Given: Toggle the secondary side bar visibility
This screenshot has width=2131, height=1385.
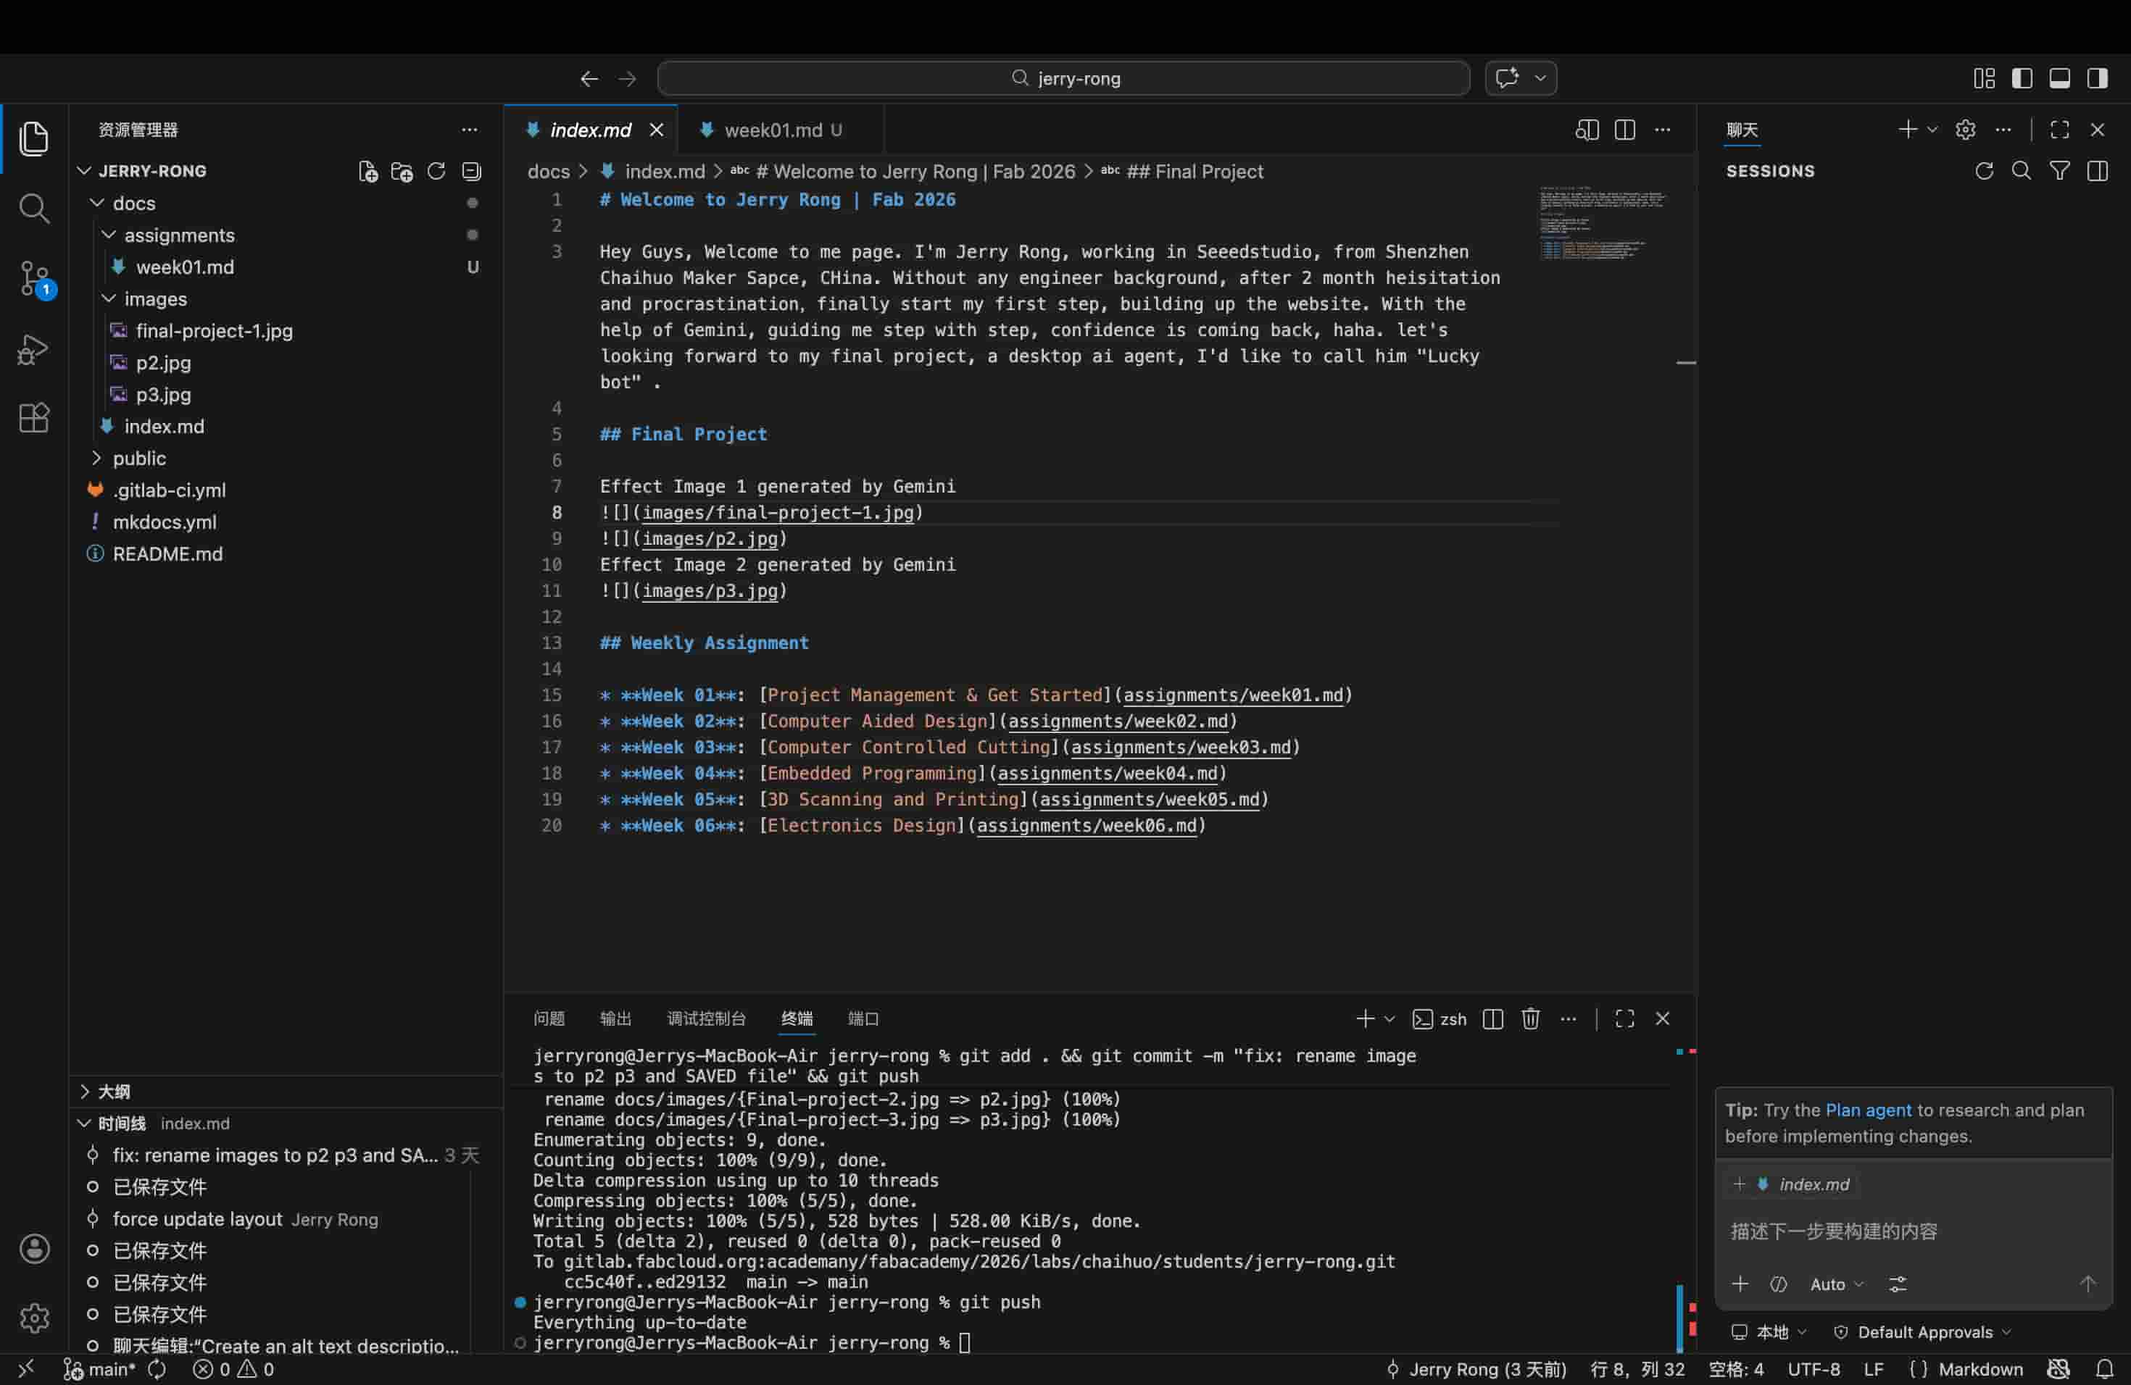Looking at the screenshot, I should (x=2097, y=78).
